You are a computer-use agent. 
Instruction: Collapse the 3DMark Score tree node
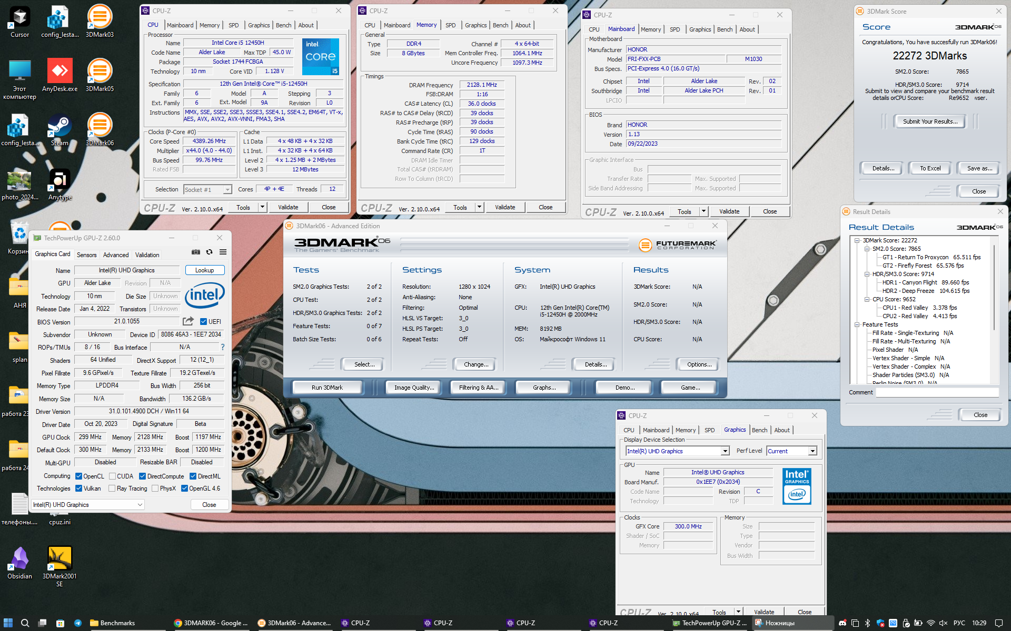pyautogui.click(x=857, y=240)
